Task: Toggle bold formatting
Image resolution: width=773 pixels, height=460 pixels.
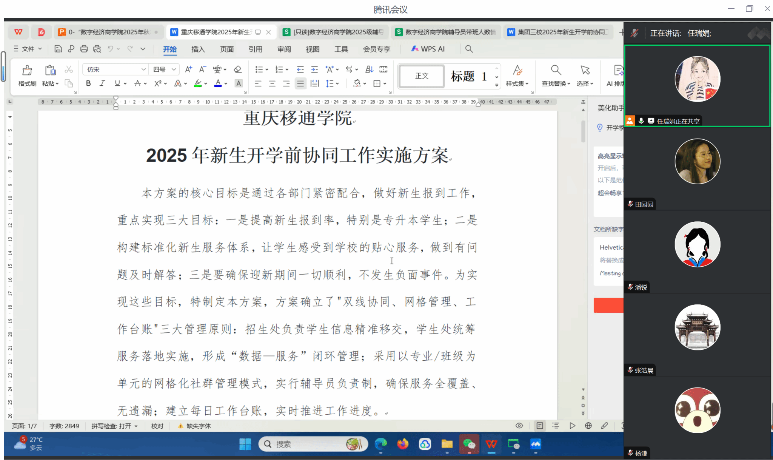Action: coord(88,83)
